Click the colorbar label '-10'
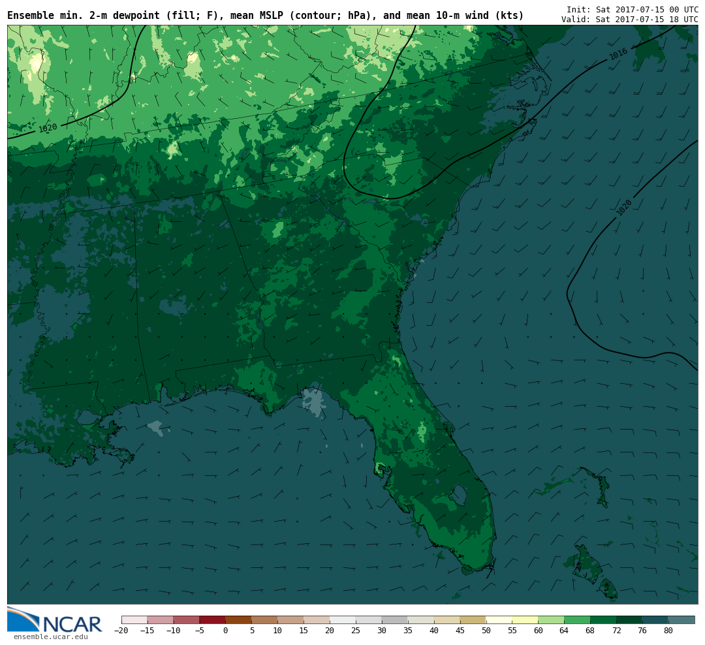 point(173,631)
